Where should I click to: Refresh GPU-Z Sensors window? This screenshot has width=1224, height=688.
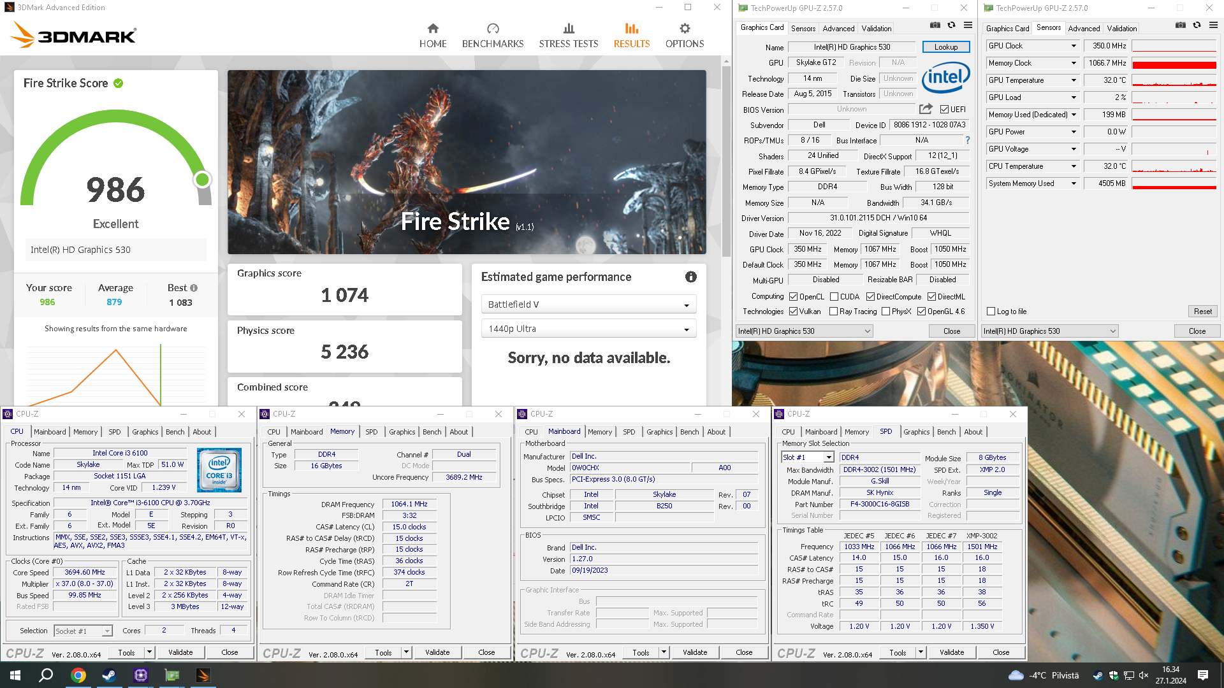1197,25
